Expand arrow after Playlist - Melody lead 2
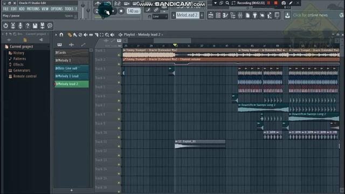 pos(162,34)
